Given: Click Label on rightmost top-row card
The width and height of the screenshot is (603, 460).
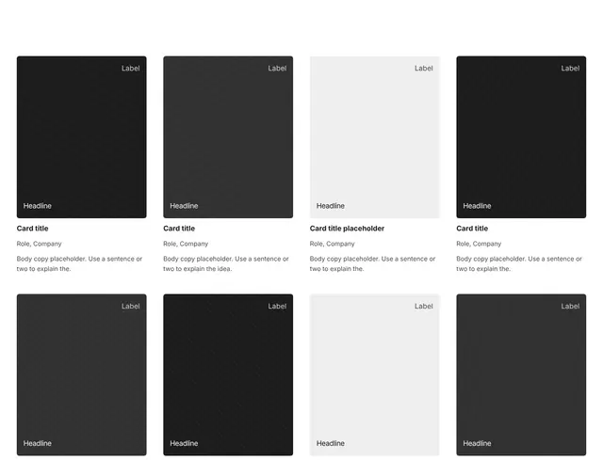Looking at the screenshot, I should pyautogui.click(x=570, y=69).
